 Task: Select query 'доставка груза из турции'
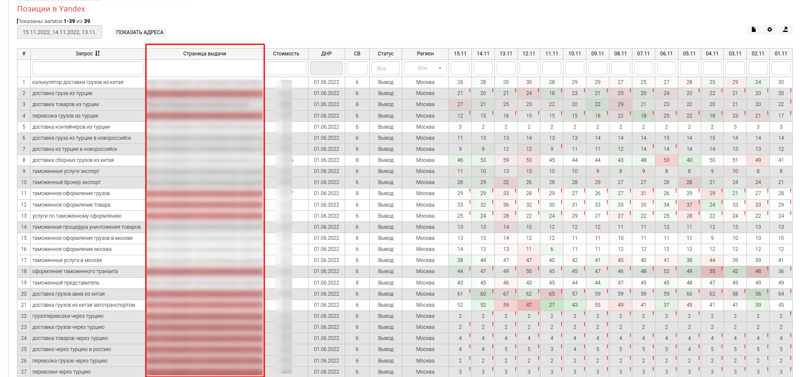(62, 93)
